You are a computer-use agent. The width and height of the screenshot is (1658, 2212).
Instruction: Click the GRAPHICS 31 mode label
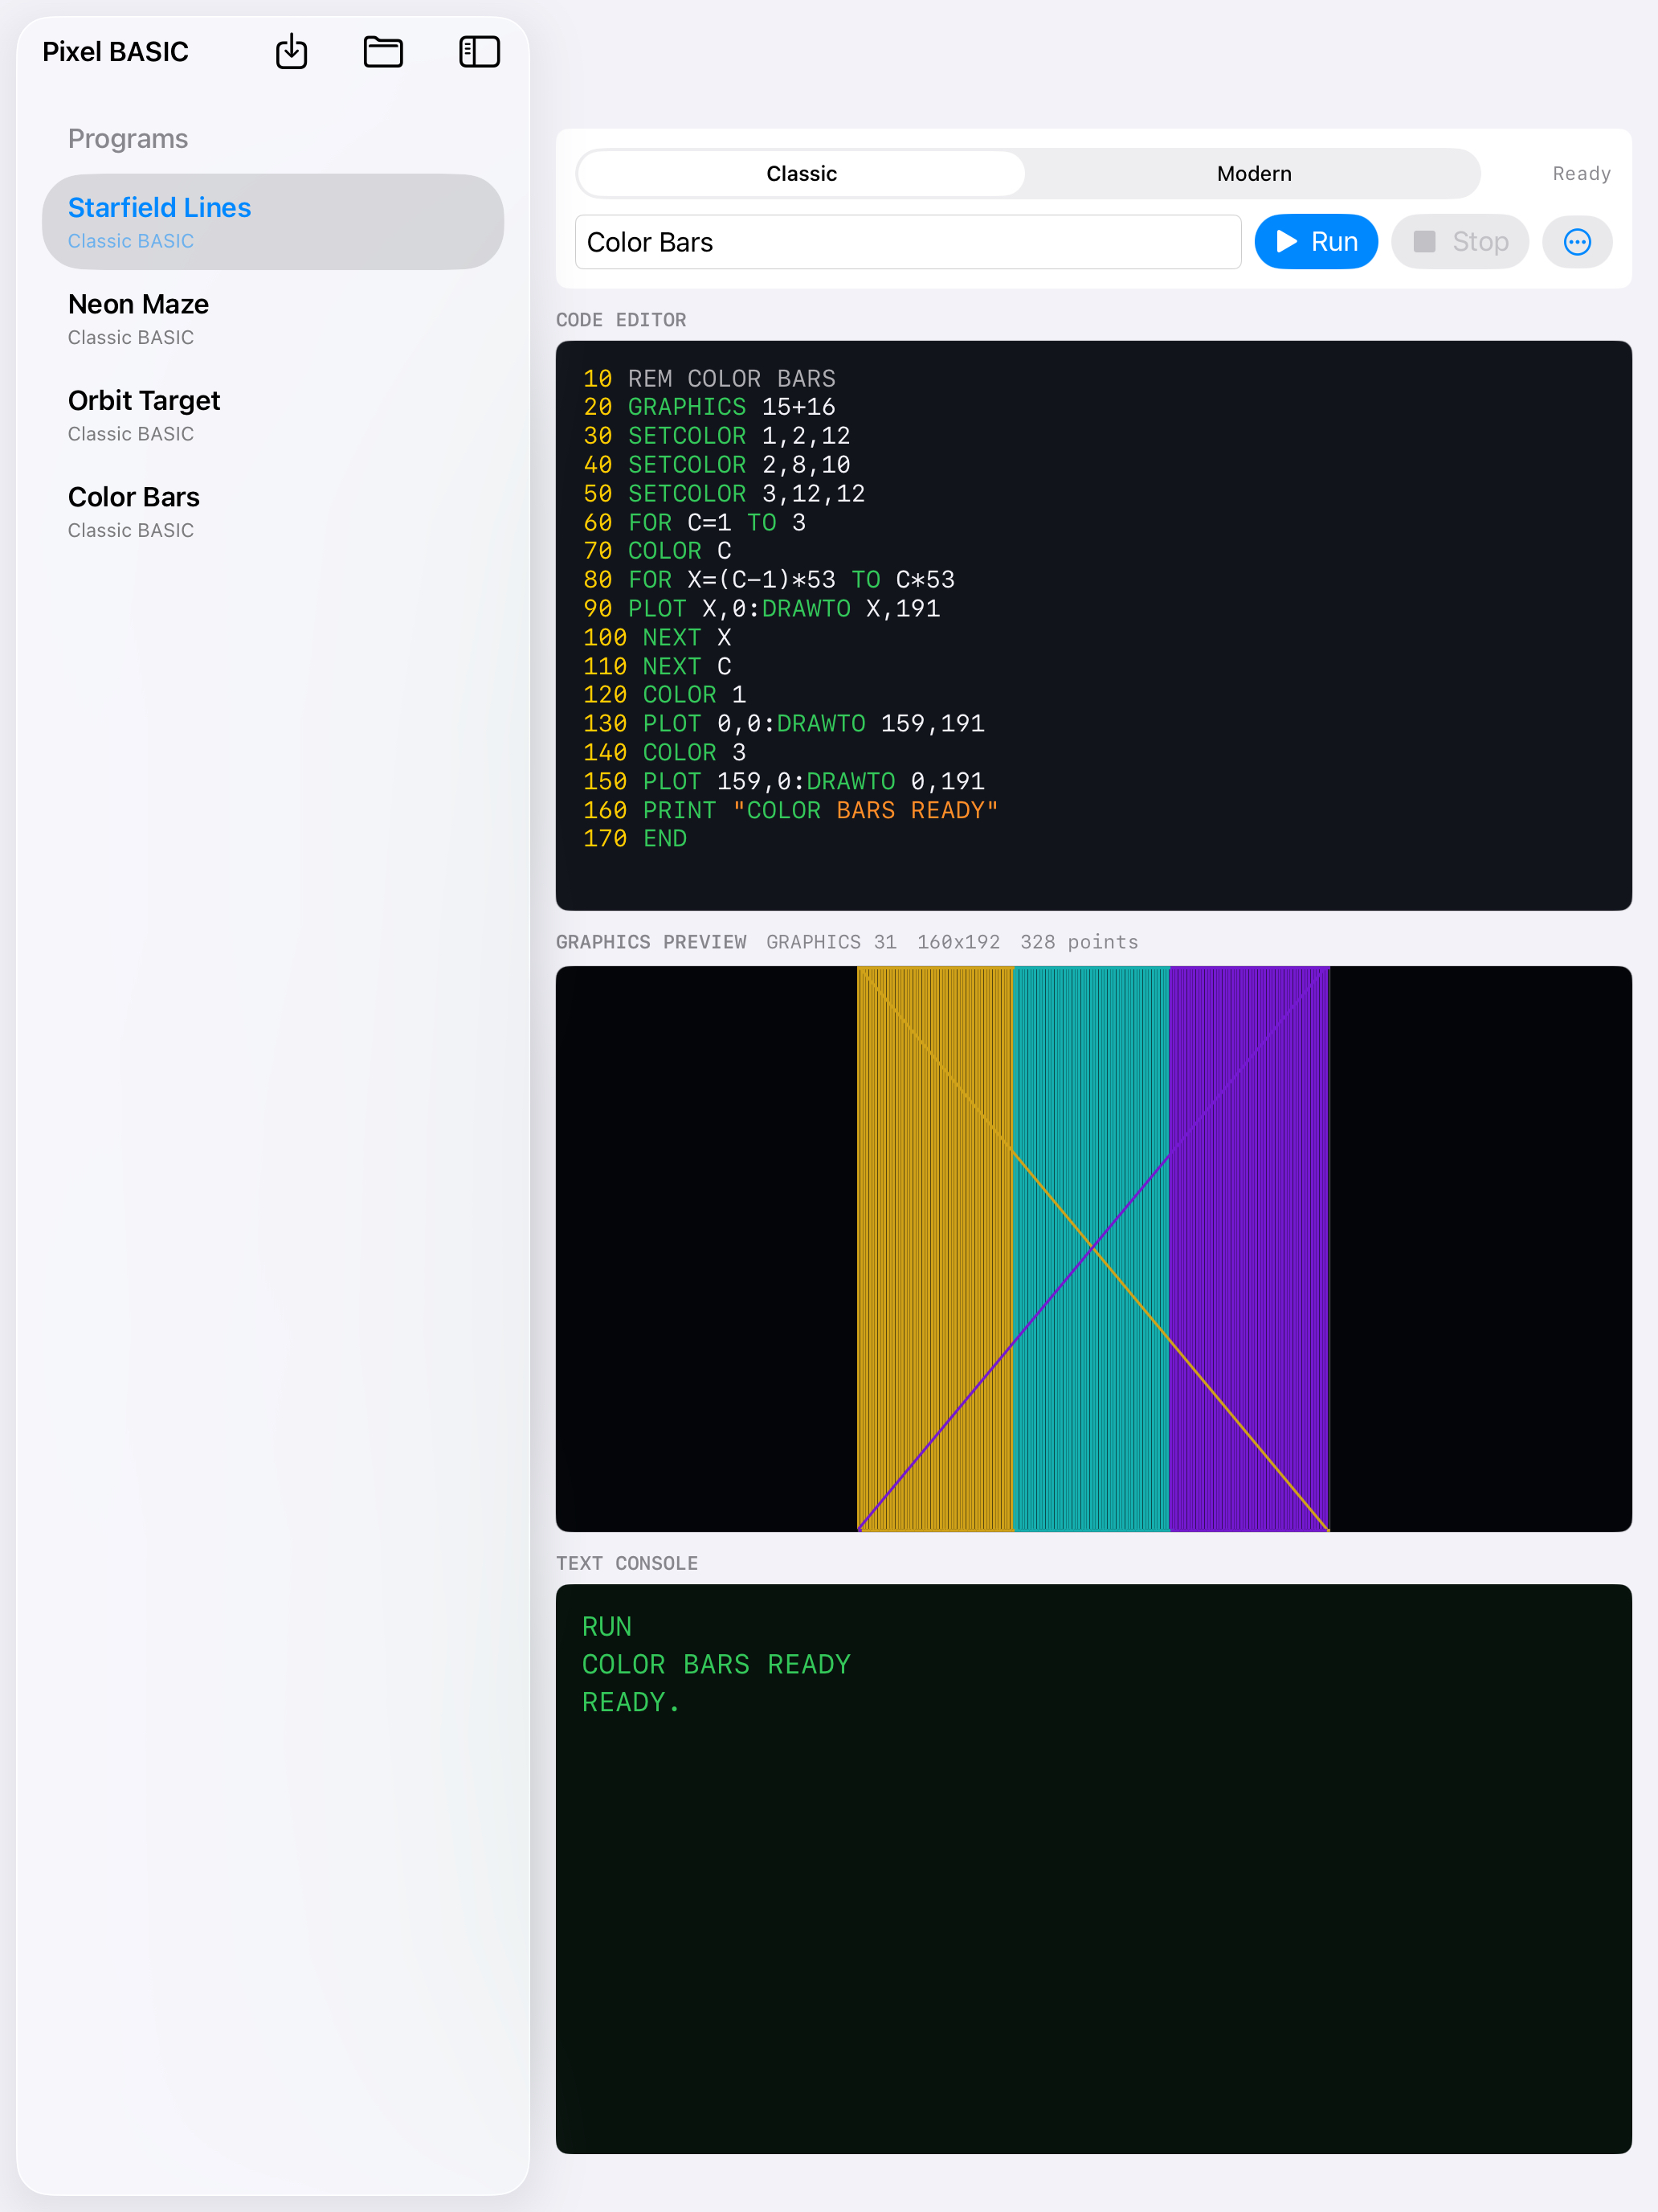coord(831,942)
